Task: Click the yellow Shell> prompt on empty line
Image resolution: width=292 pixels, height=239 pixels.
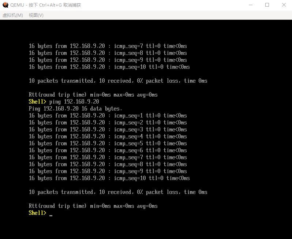Action: pyautogui.click(x=37, y=213)
